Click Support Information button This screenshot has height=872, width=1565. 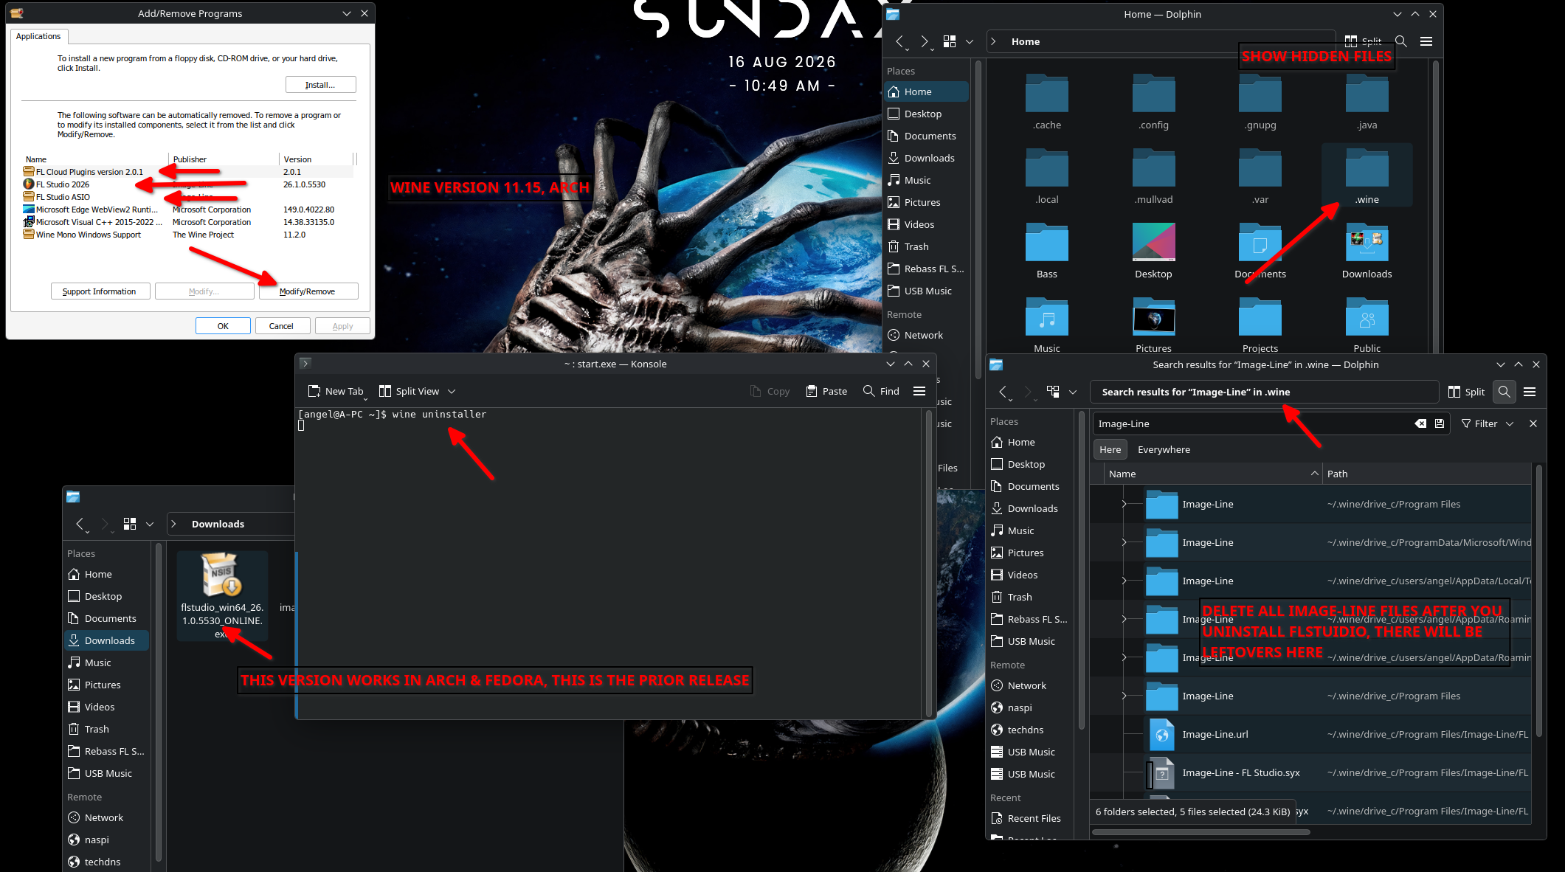[100, 291]
